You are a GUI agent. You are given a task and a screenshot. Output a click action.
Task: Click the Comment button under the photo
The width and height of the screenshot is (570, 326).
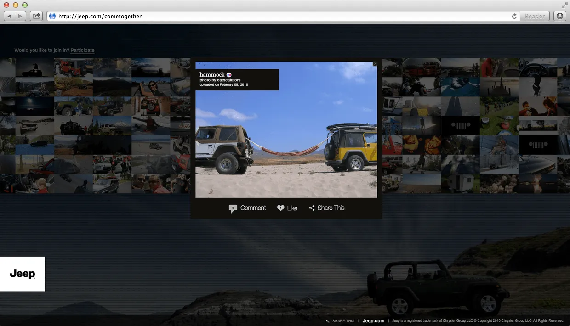pyautogui.click(x=247, y=208)
